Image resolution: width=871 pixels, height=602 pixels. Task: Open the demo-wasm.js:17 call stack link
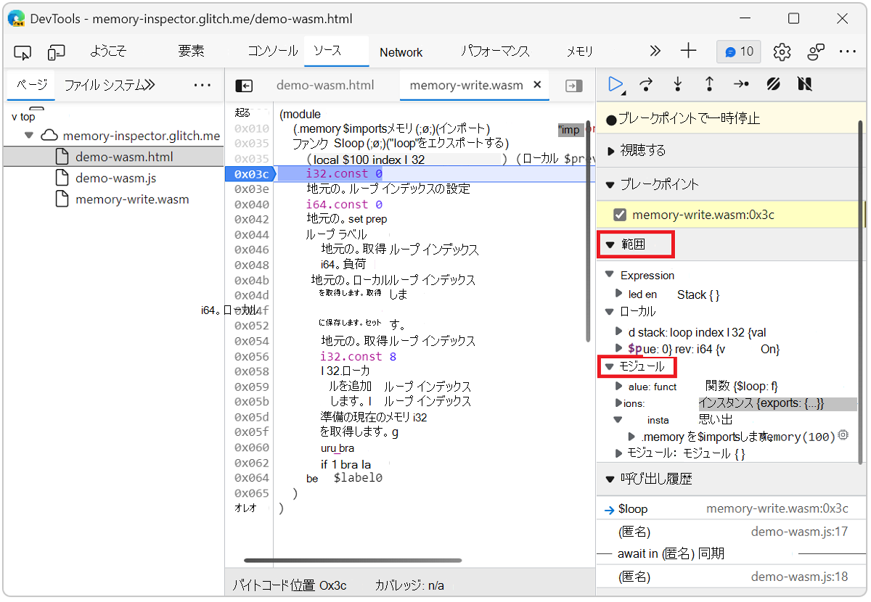[x=798, y=531]
